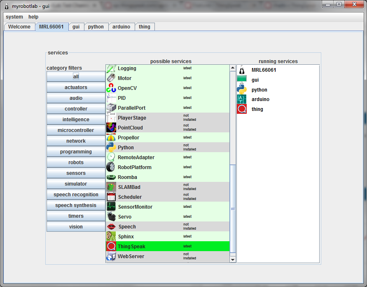Click the MRL66061 running service icon
This screenshot has width=367, height=287.
242,70
